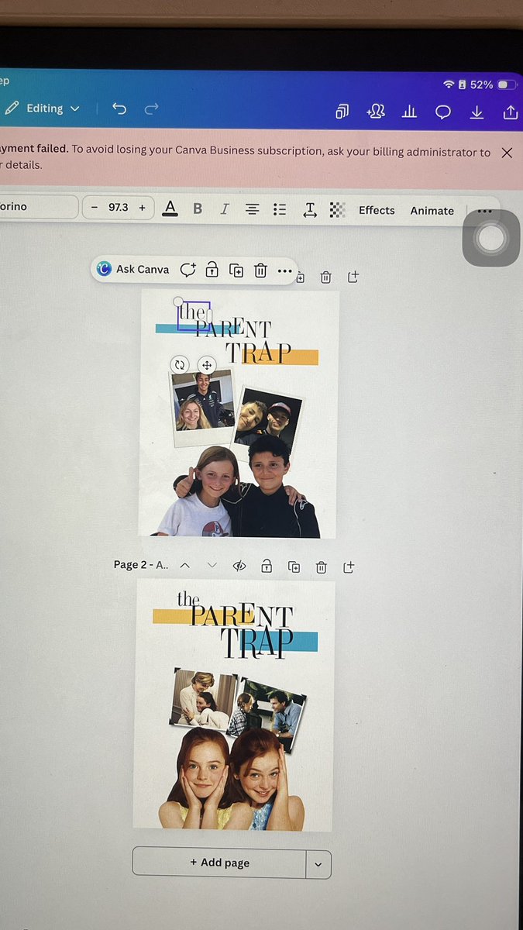Lock the selected text element
Screen dimensions: 523x930
tap(212, 270)
